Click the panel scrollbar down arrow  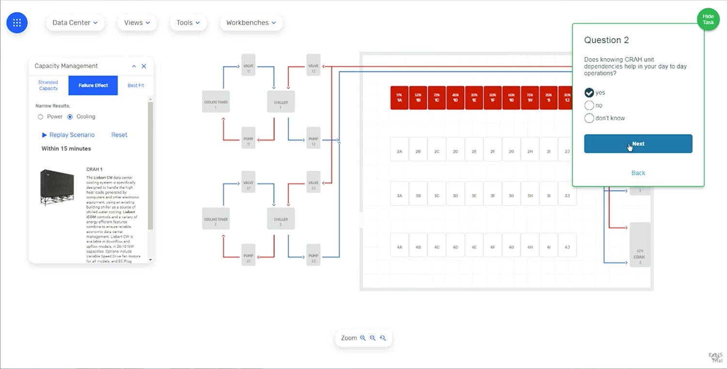(x=150, y=260)
